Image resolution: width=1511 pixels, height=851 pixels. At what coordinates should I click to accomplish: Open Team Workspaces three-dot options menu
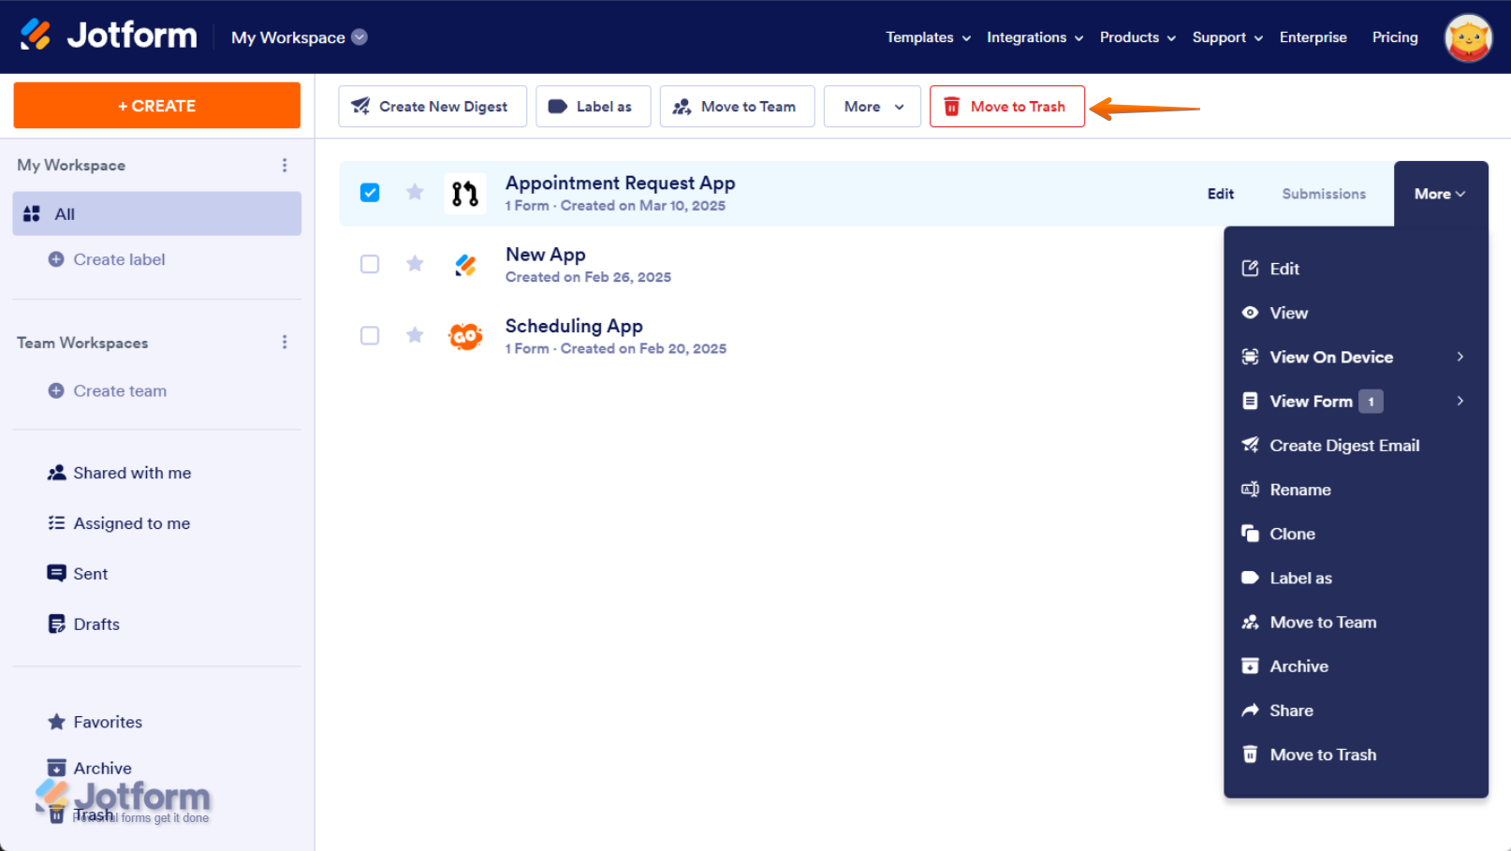point(285,343)
